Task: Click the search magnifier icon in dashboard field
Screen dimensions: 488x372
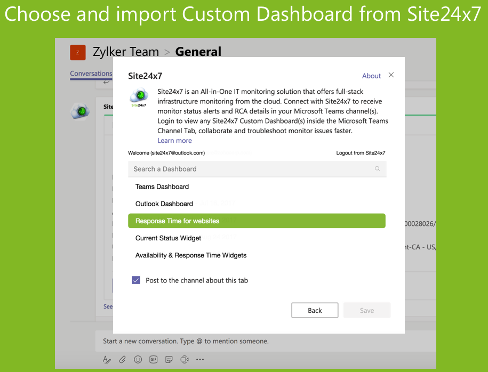Action: pyautogui.click(x=378, y=169)
